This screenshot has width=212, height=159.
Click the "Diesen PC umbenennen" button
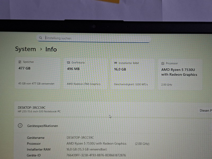pyautogui.click(x=205, y=111)
